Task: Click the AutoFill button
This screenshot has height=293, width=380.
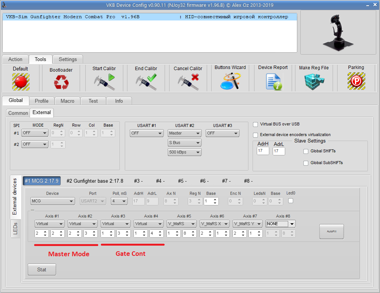Action: [x=331, y=231]
